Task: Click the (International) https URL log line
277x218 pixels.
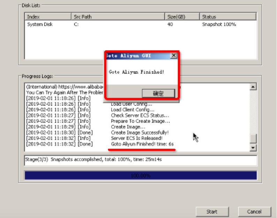Action: (65, 87)
